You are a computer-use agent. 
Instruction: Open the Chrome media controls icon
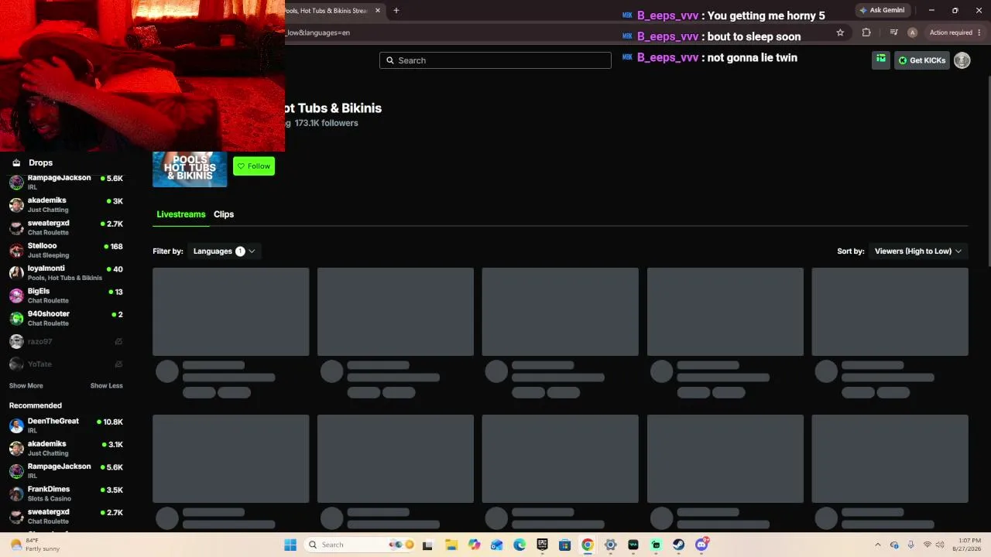click(x=893, y=32)
